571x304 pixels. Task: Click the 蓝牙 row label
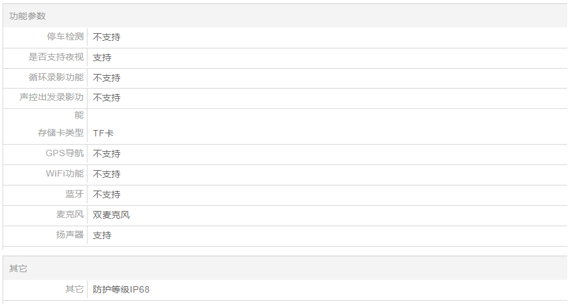coord(74,194)
